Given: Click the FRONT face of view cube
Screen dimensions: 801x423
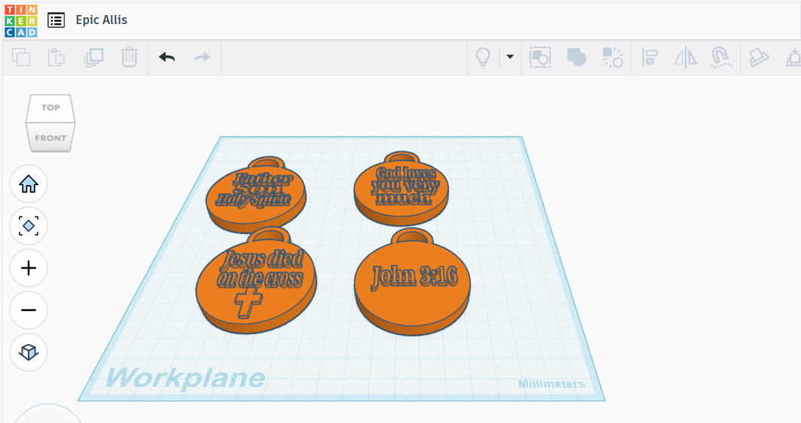Looking at the screenshot, I should [x=50, y=137].
